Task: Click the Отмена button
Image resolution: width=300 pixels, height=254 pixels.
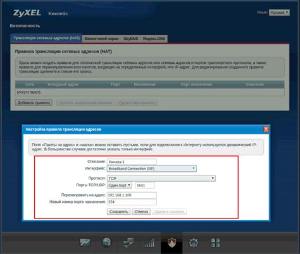Action: (141, 212)
